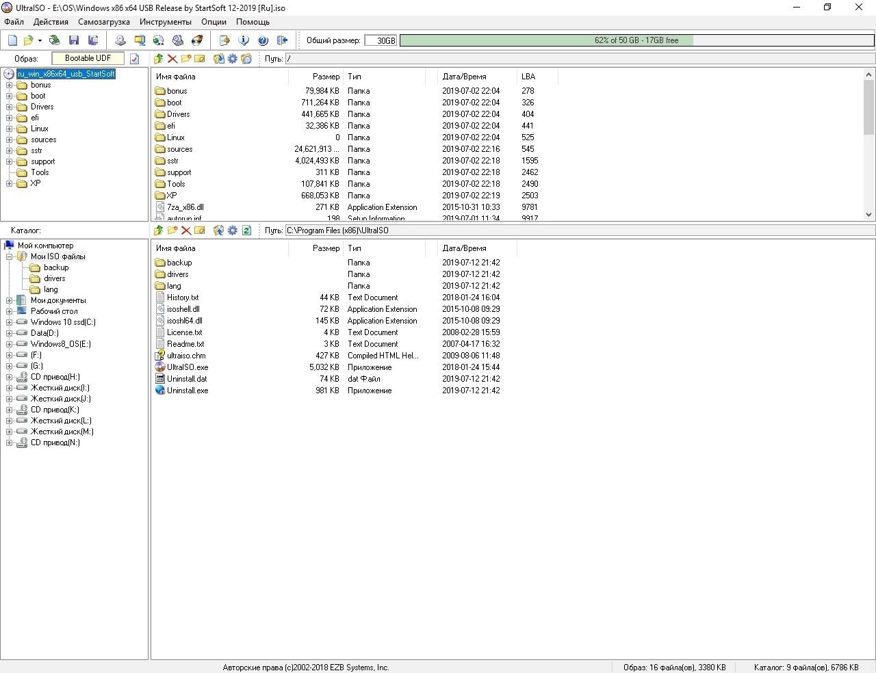Expand the XP folder in image tree

click(10, 184)
